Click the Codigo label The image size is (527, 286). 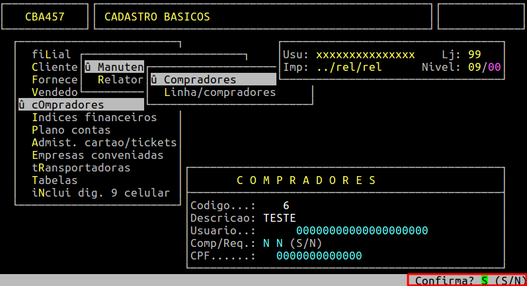point(223,206)
